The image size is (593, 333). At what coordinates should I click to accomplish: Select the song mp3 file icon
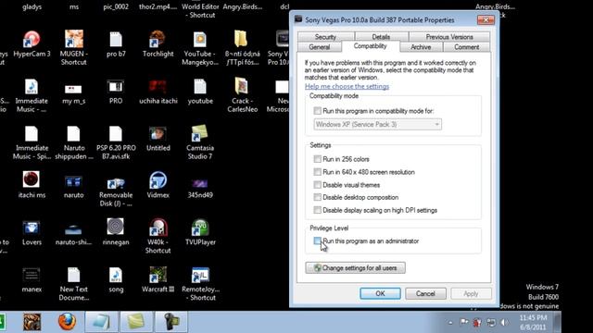point(116,275)
